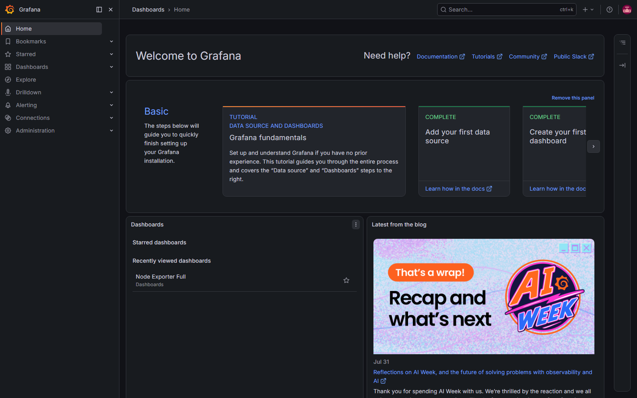This screenshot has height=398, width=637.
Task: Click the AI Week blog banner image
Action: (484, 297)
